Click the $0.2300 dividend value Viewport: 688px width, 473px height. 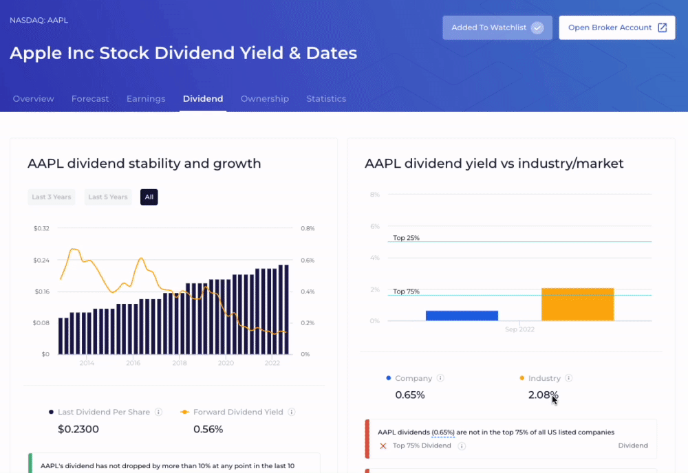(x=78, y=429)
